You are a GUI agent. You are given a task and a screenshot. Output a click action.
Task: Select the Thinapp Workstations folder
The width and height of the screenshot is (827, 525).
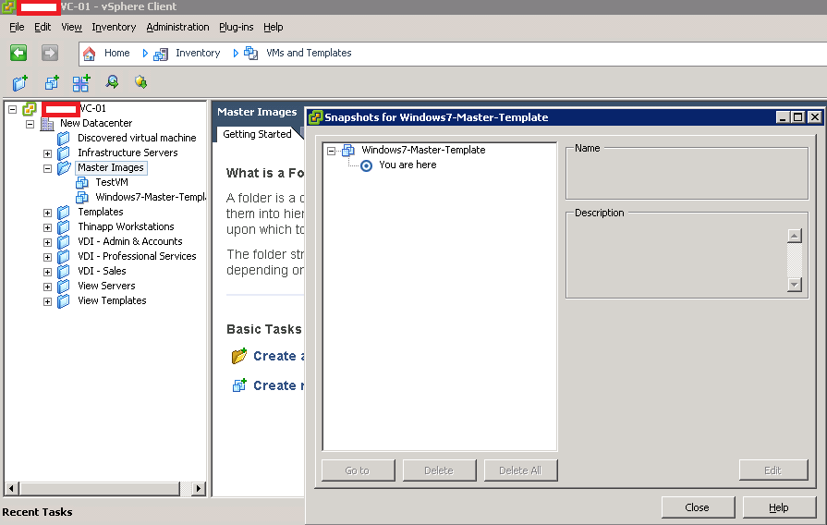coord(126,226)
